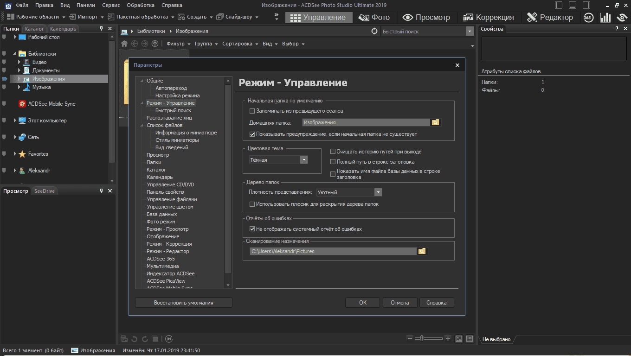Collapse the 'Общие' settings node
Screen dimensions: 631x356
coord(142,81)
